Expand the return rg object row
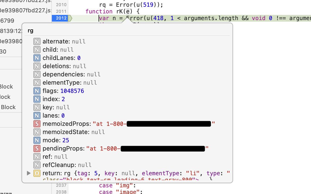311x194 pixels. (x=29, y=173)
